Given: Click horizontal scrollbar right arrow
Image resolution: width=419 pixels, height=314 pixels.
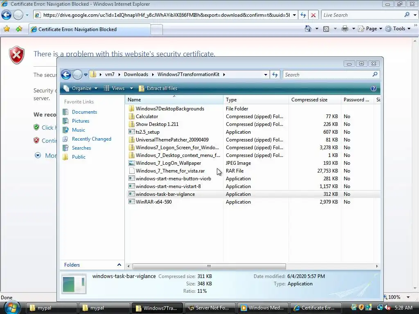Looking at the screenshot, I should (x=377, y=266).
